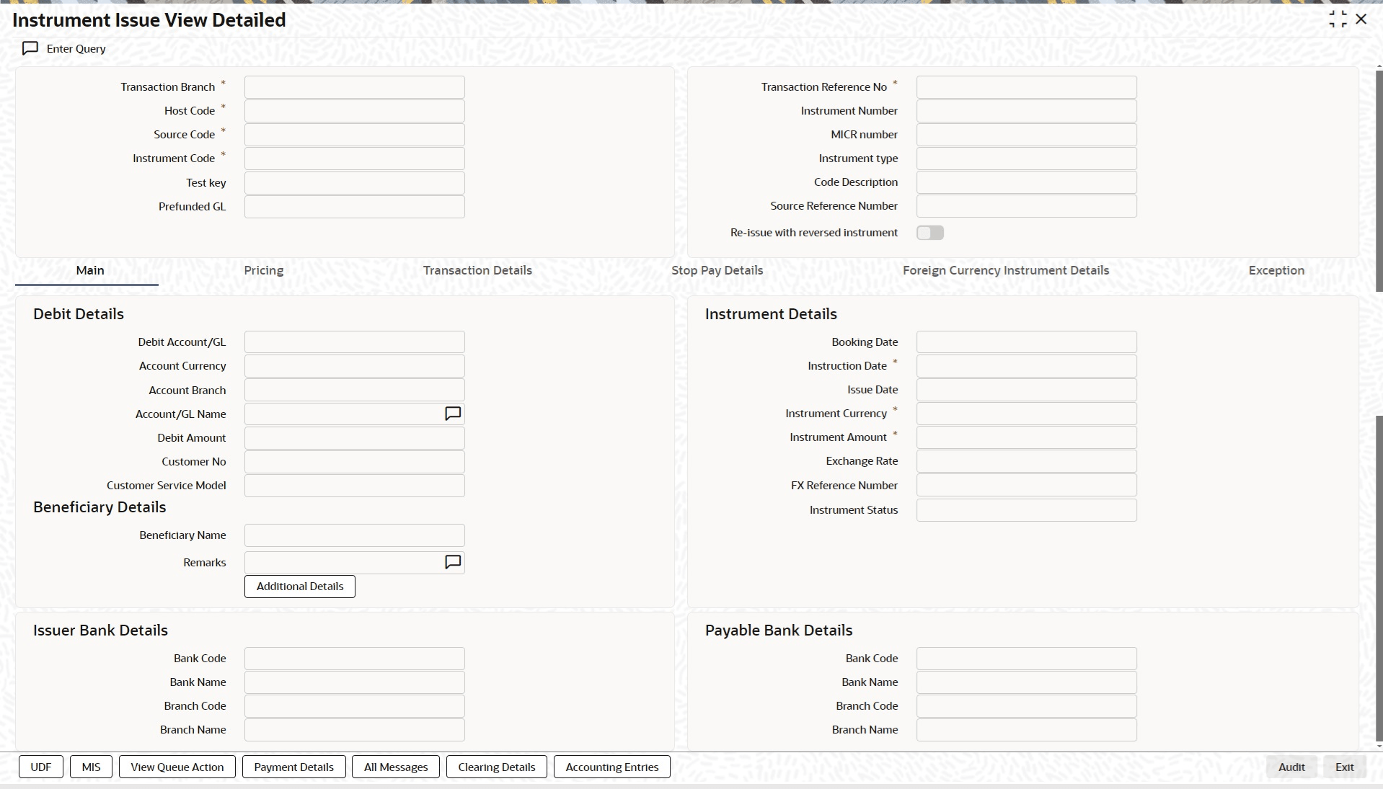Click the Code Description field

[1027, 182]
